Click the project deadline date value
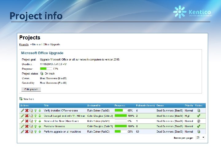 pos(53,64)
